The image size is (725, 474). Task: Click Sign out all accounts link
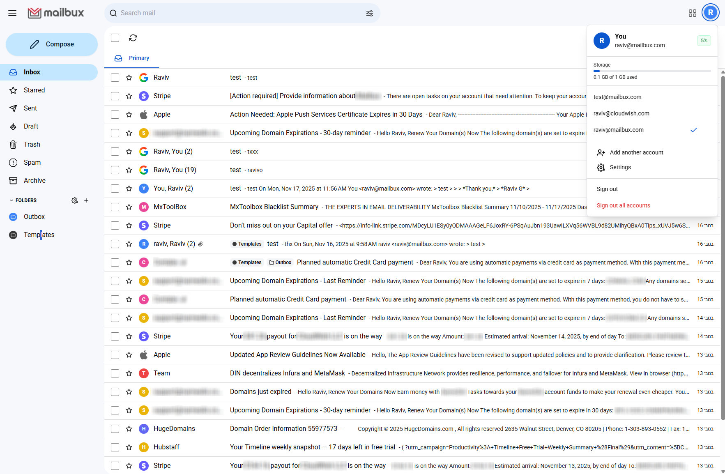[623, 205]
